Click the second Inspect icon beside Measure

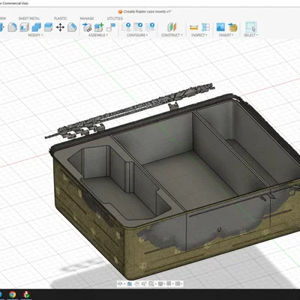pos(205,27)
